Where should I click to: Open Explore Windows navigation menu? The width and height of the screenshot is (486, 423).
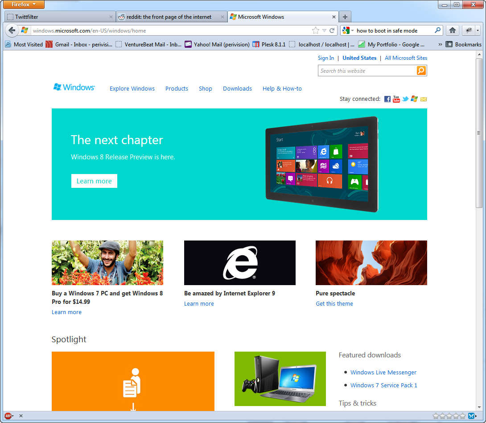132,88
